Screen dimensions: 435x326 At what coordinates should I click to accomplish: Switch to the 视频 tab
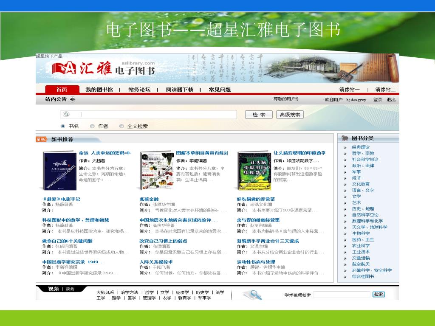click(x=53, y=289)
